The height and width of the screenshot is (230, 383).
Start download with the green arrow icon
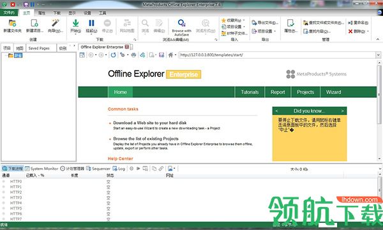pos(76,23)
